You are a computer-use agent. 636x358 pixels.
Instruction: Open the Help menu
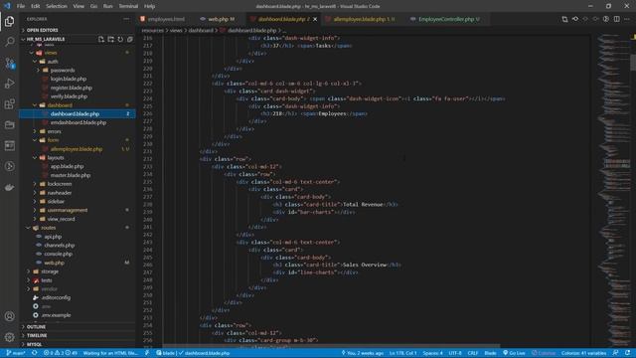pyautogui.click(x=150, y=6)
